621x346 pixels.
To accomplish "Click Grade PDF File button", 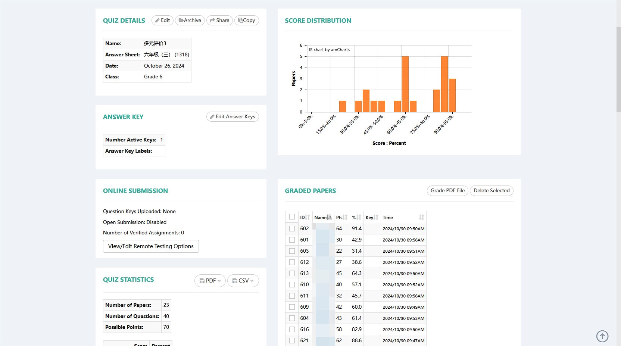I will click(447, 191).
